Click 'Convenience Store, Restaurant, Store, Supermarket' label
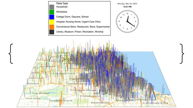The width and height of the screenshot is (193, 108). coord(83,27)
